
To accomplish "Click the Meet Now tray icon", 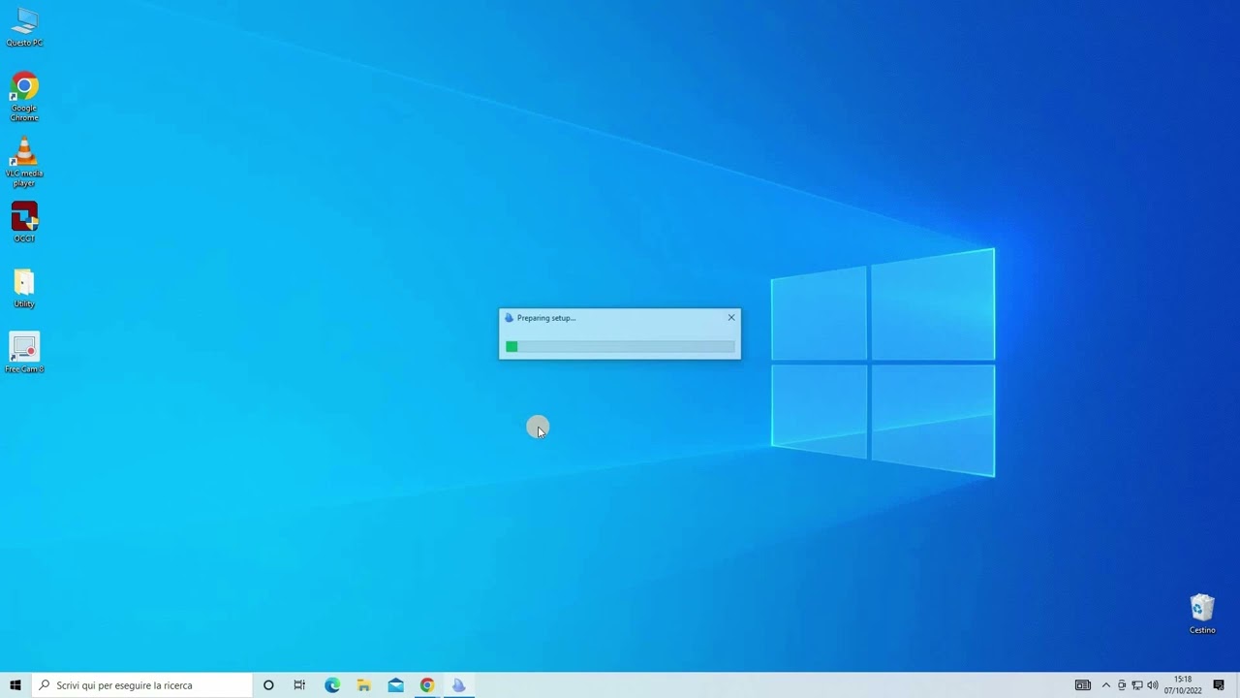I will coord(1122,685).
